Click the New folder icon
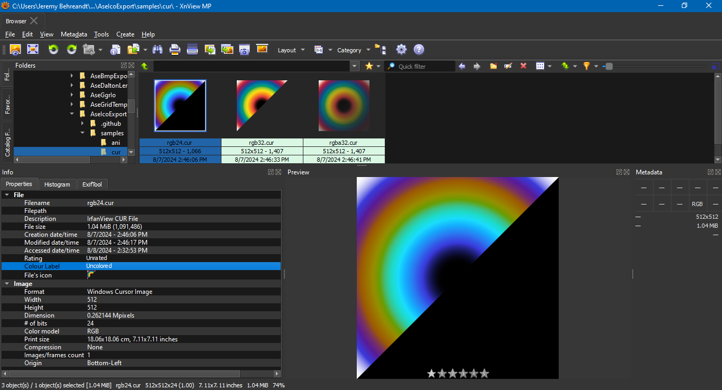 493,66
